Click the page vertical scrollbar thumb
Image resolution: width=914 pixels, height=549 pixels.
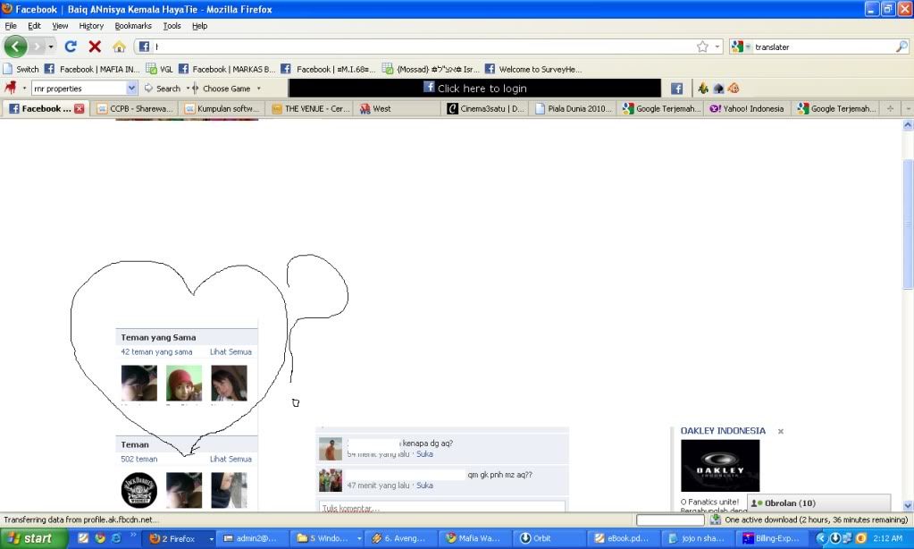(x=908, y=224)
